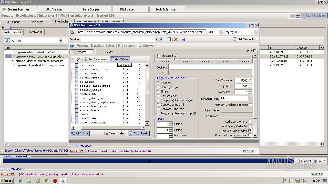
Task: Open the Windows Start menu
Action: (x=7, y=180)
